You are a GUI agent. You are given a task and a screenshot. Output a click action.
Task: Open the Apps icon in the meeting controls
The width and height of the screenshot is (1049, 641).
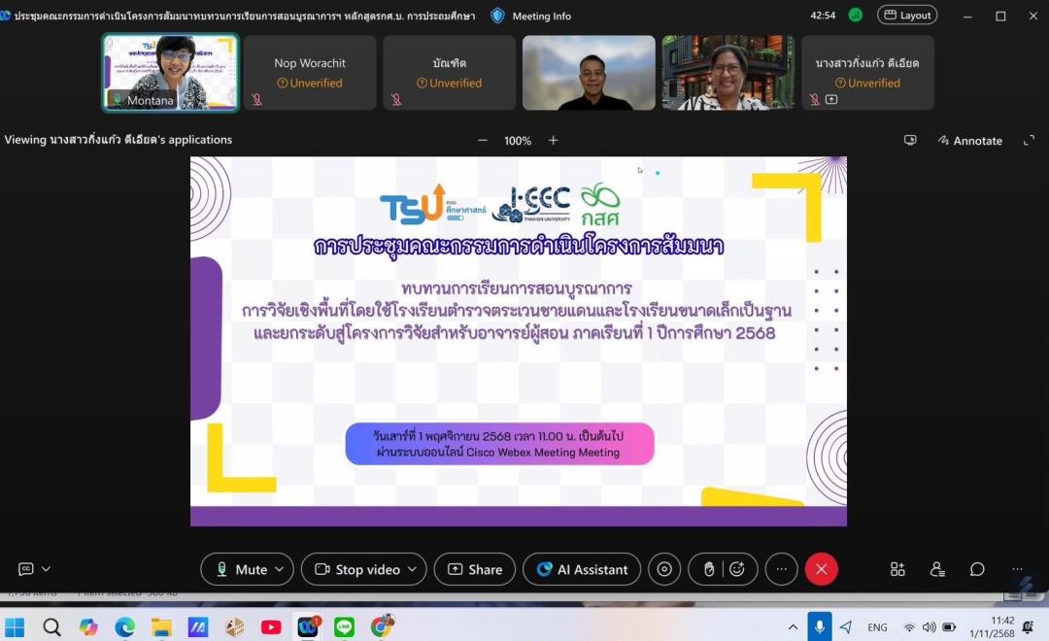click(897, 569)
